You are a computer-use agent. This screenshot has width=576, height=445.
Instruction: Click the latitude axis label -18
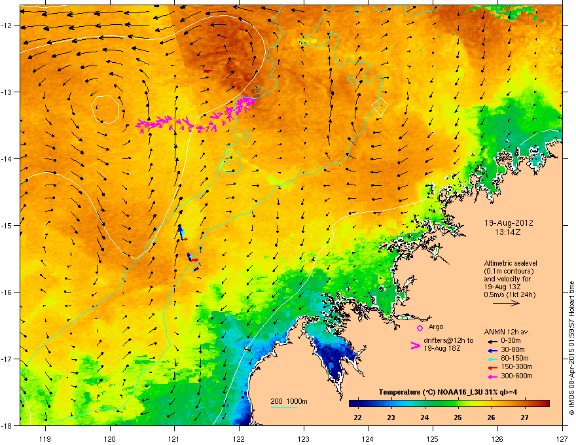[x=7, y=425]
